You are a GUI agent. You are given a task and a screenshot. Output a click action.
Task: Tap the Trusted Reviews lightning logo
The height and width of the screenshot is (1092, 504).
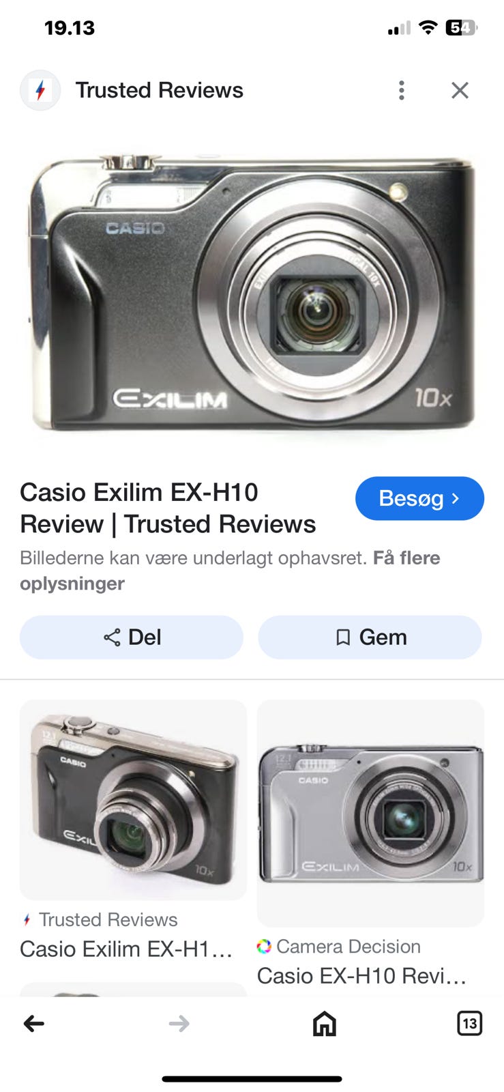coord(40,90)
